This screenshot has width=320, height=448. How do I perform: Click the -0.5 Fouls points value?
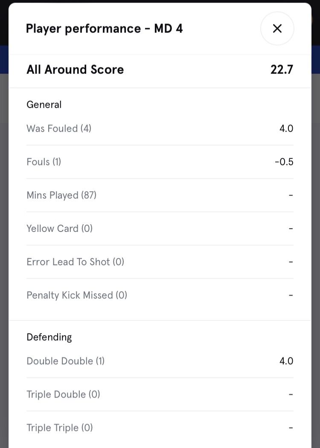click(x=284, y=162)
